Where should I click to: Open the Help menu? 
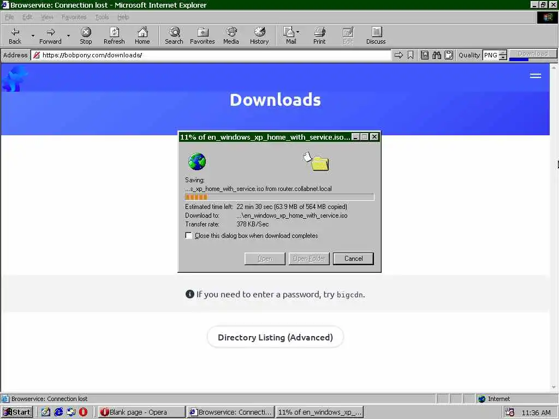(x=123, y=17)
